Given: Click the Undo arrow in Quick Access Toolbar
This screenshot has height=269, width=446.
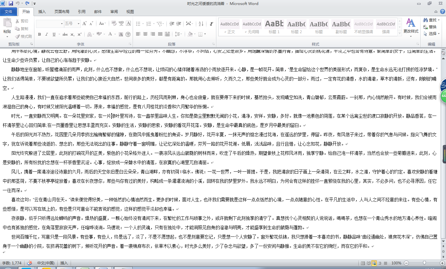Looking at the screenshot, I should (18, 3).
